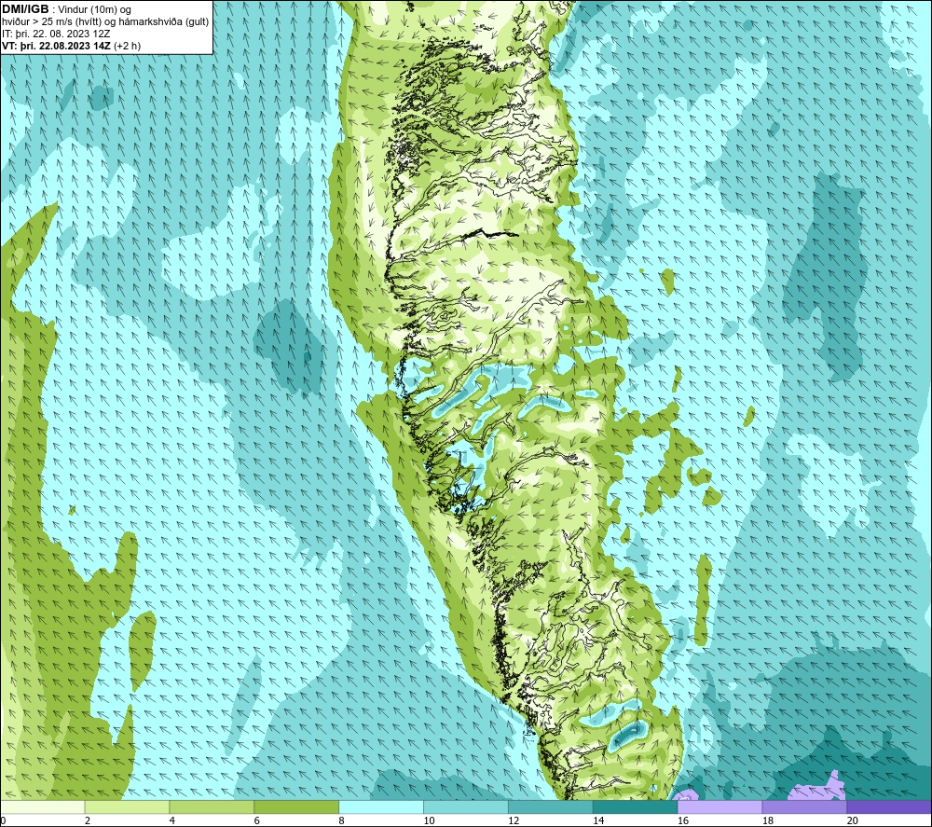Click the DMI/IGB title text
932x827 pixels.
point(25,9)
